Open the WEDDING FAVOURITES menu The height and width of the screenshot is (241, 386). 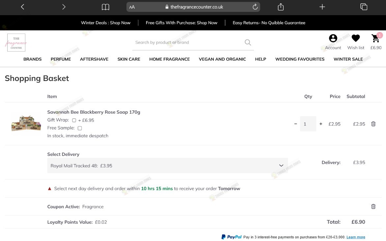pos(300,59)
